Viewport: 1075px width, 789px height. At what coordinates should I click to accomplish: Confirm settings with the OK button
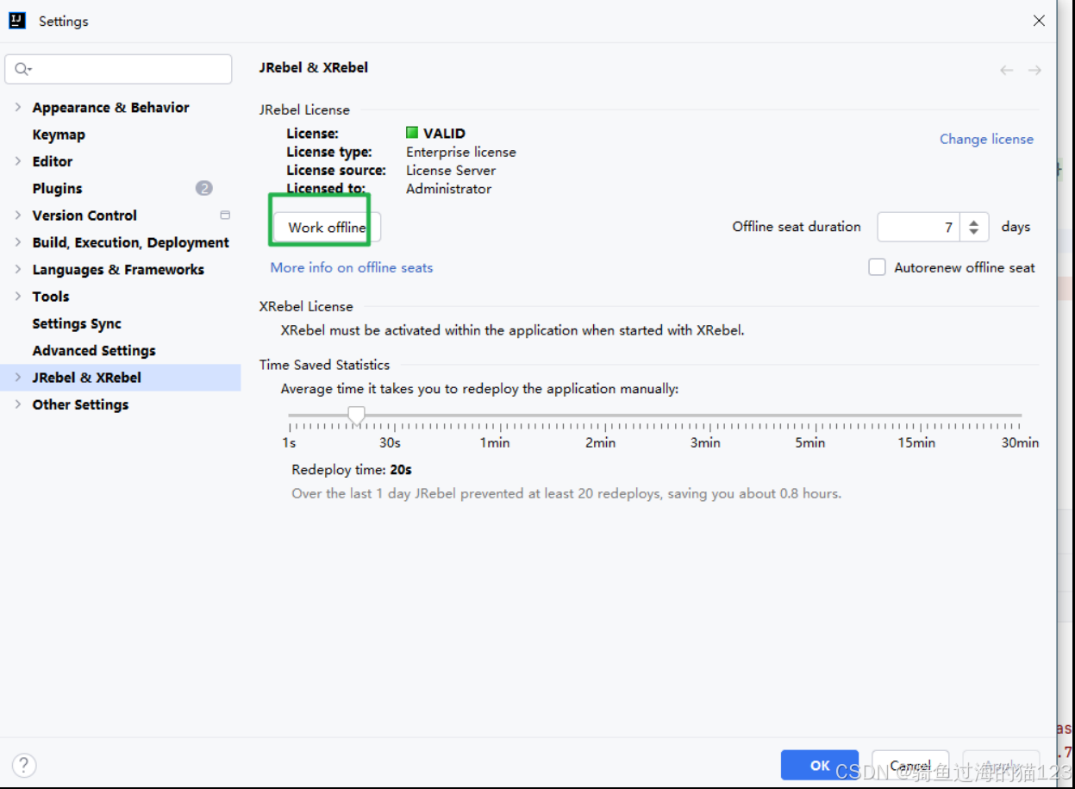[x=820, y=765]
